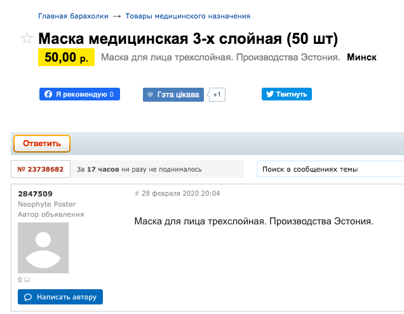Viewport: 404px width, 314px height.
Task: Click the yellow price tag '50,00 р.'
Action: [x=66, y=57]
